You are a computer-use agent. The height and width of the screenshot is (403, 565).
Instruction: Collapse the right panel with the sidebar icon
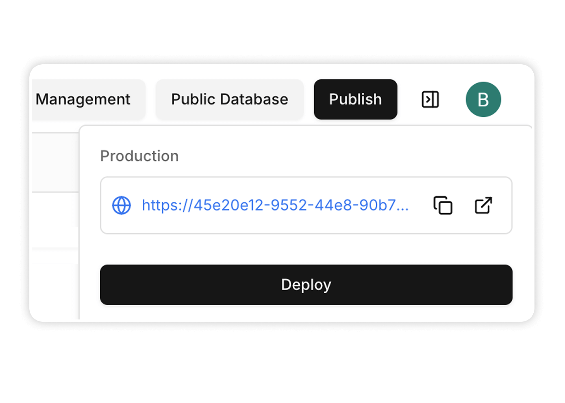pos(430,99)
